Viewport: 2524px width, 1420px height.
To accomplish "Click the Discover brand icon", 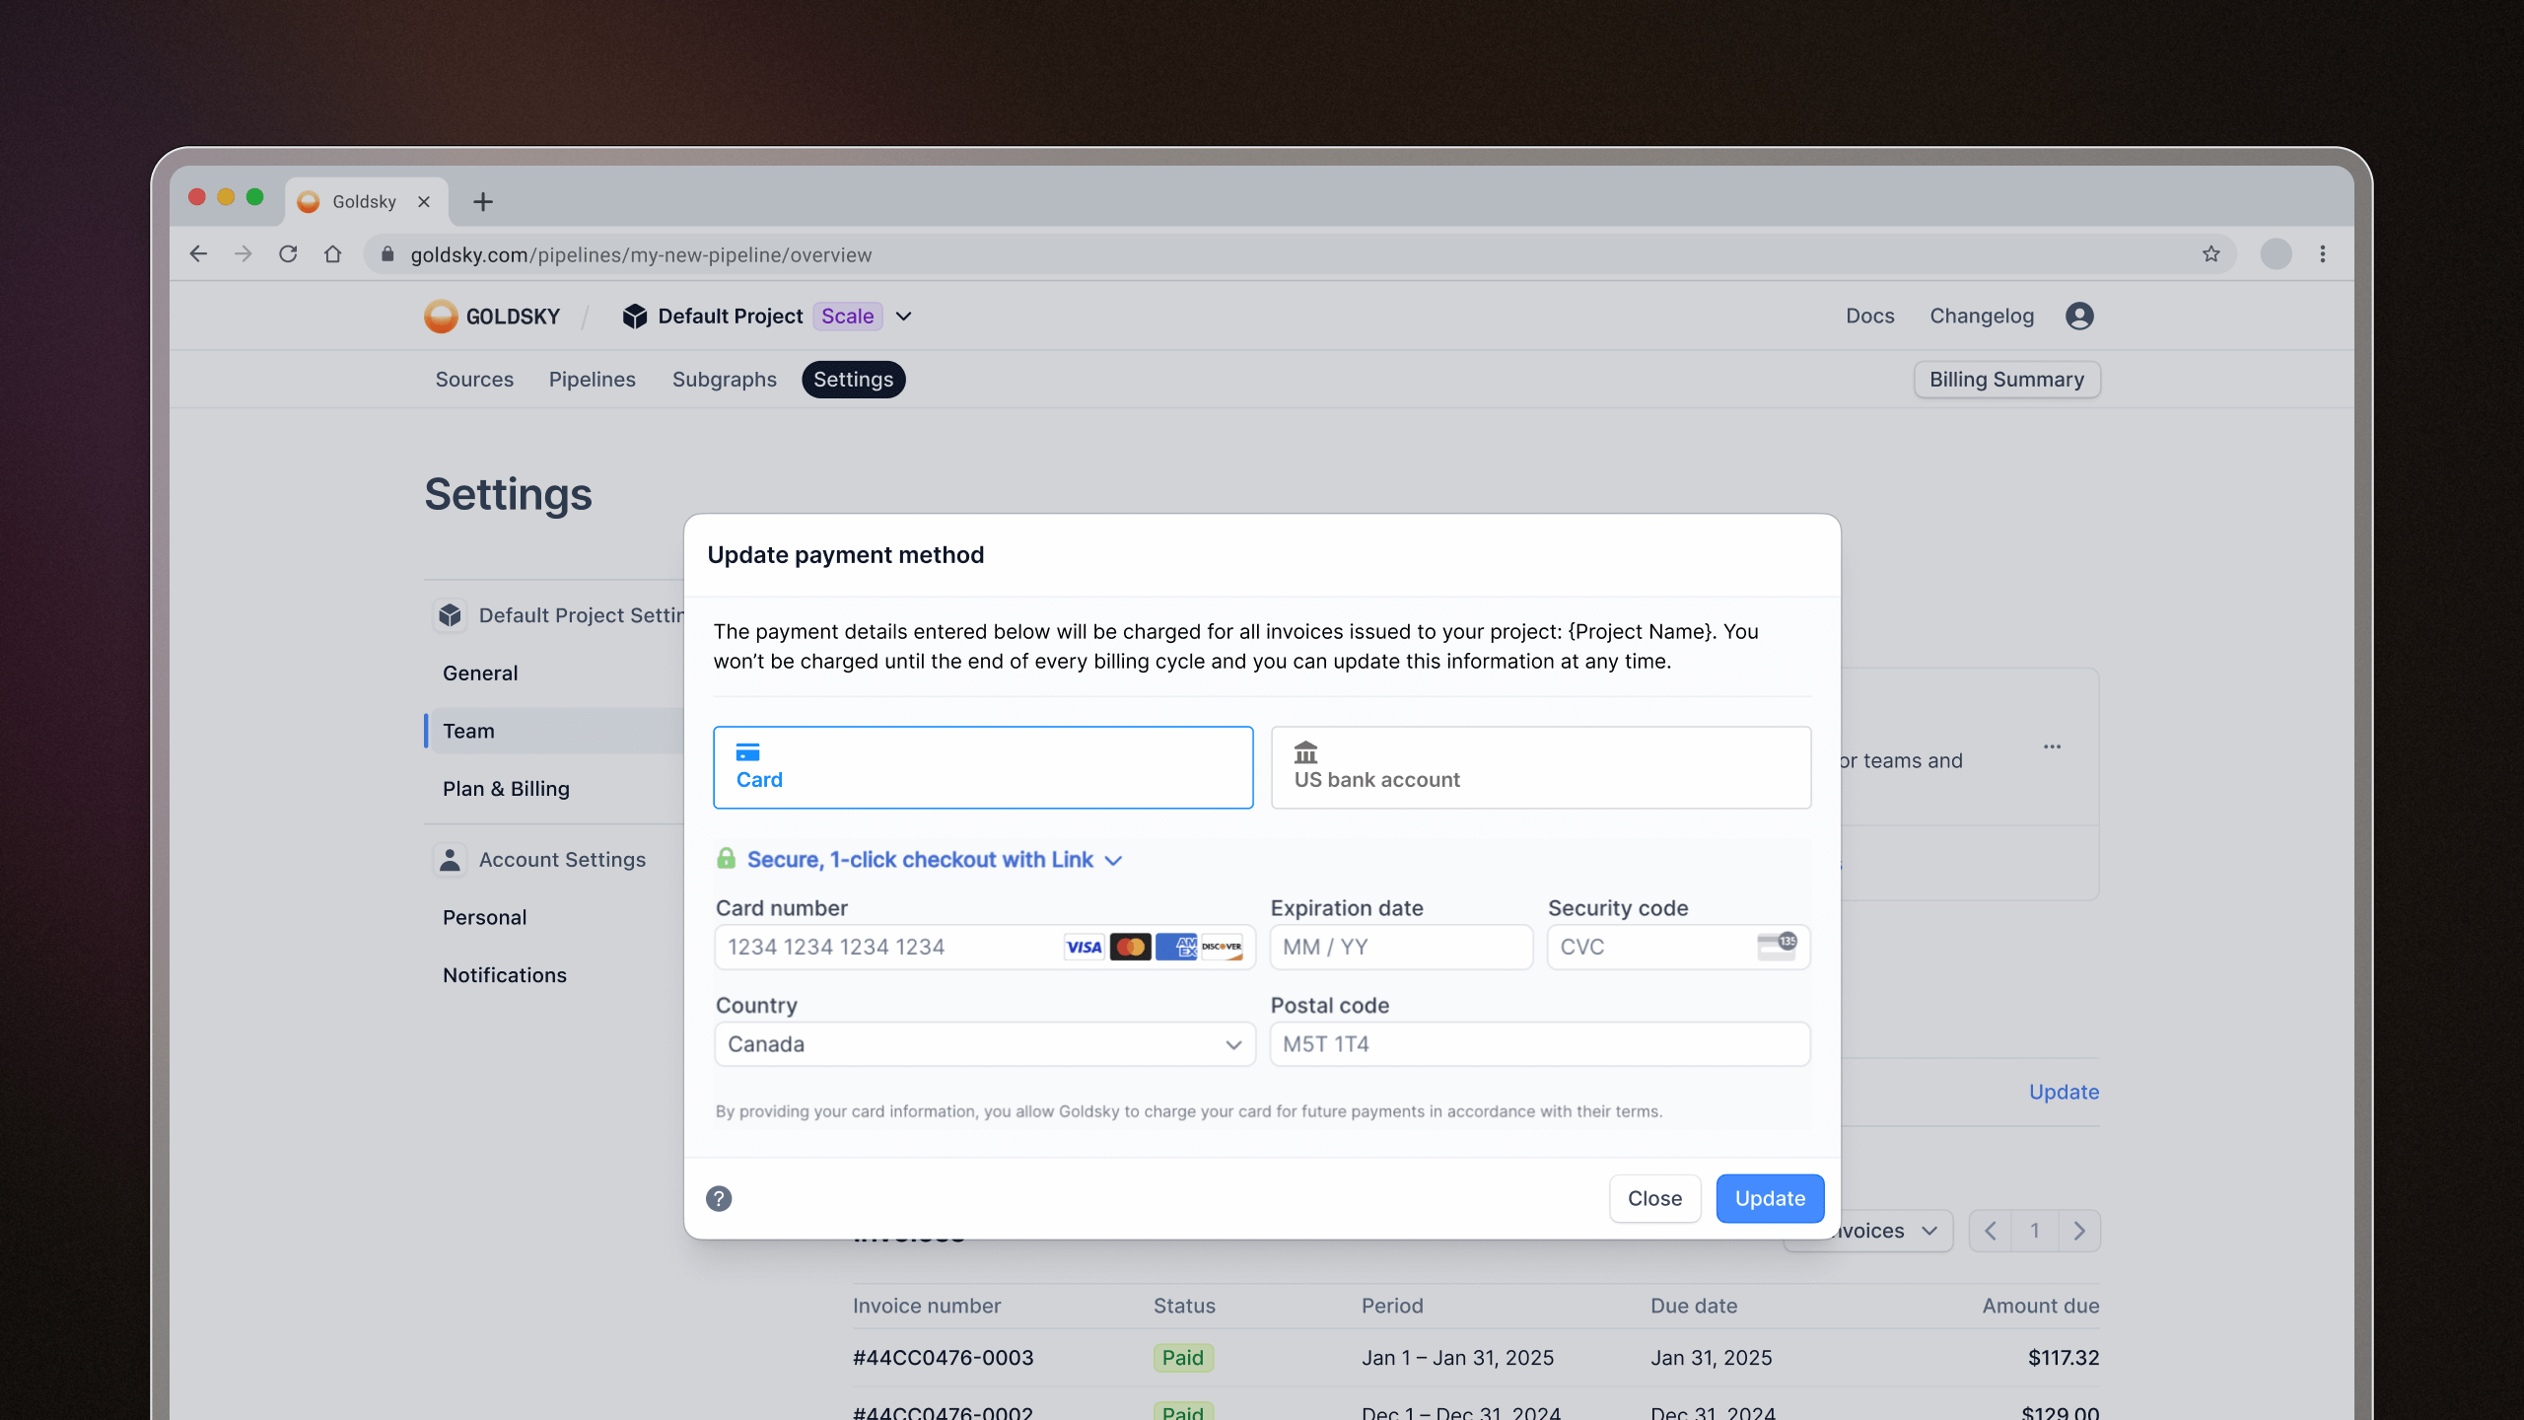I will (1223, 948).
